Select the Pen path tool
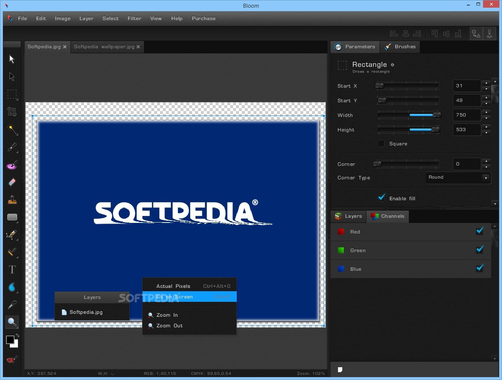The height and width of the screenshot is (380, 502). 12,235
